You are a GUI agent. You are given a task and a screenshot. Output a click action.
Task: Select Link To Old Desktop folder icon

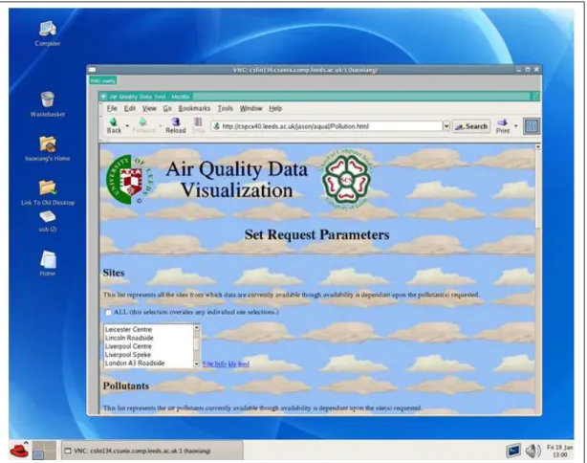[48, 187]
